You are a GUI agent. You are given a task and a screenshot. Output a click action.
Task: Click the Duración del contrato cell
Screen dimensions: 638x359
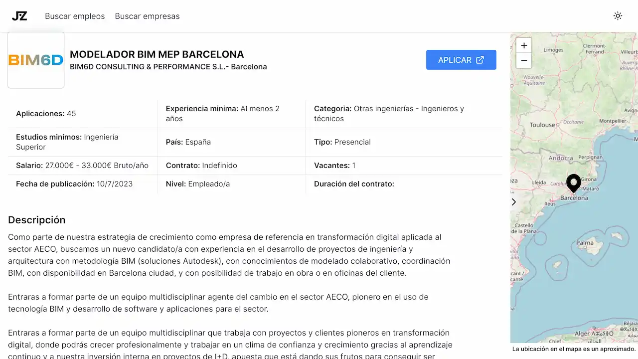[404, 184]
